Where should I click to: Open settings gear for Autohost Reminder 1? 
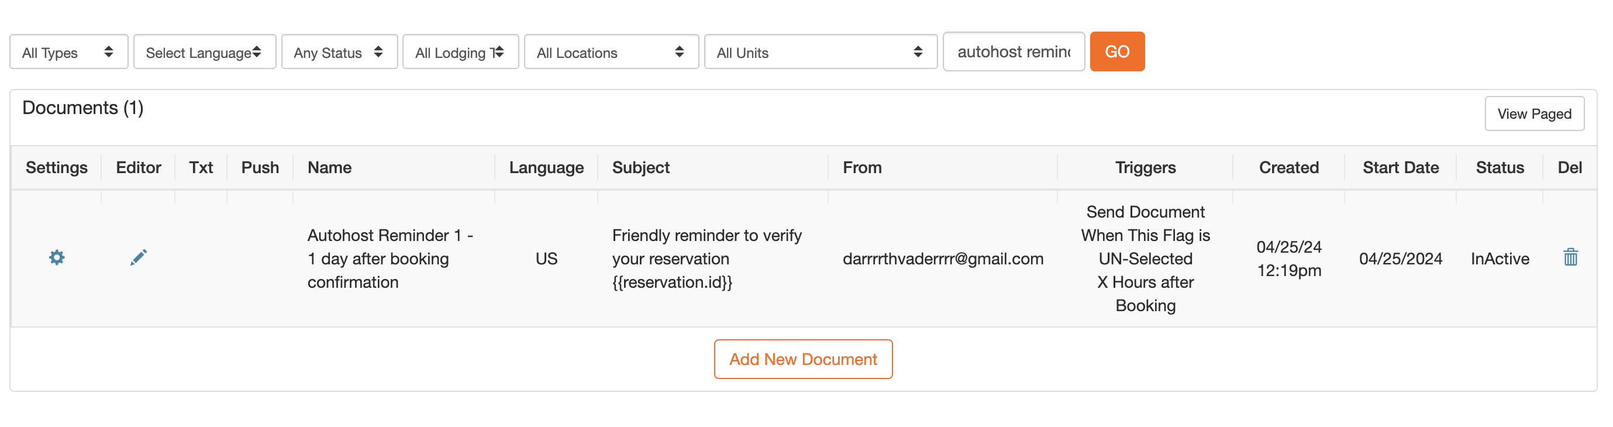click(56, 257)
